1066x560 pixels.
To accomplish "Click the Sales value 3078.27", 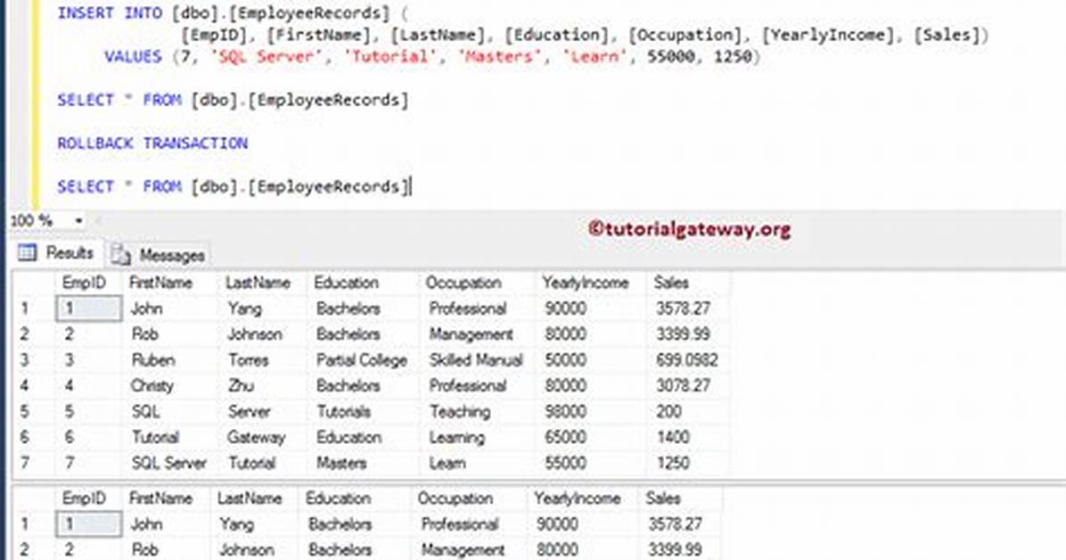I will click(x=683, y=386).
